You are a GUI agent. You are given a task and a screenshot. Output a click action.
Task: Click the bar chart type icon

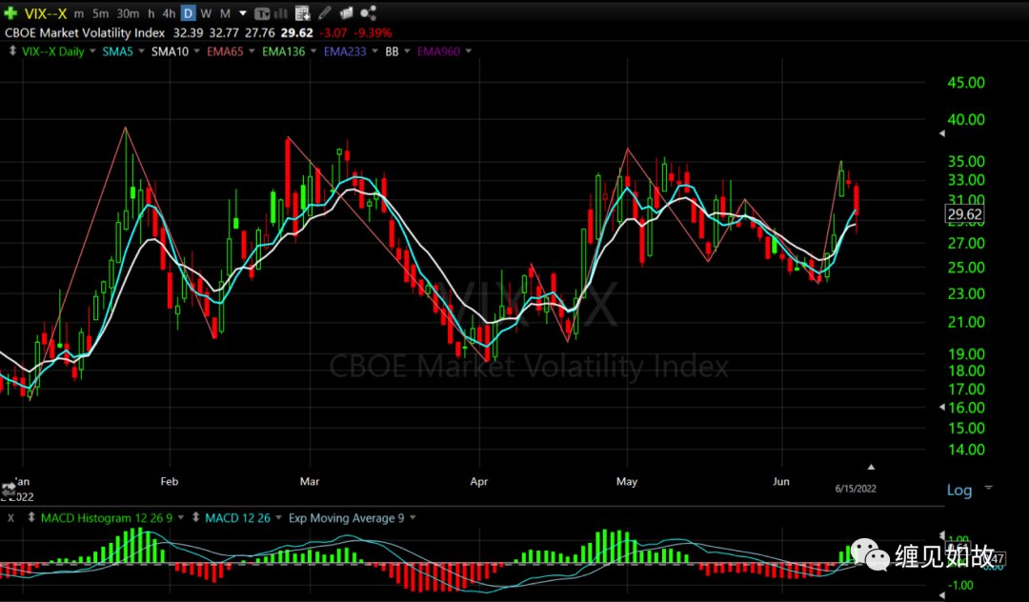[x=281, y=13]
